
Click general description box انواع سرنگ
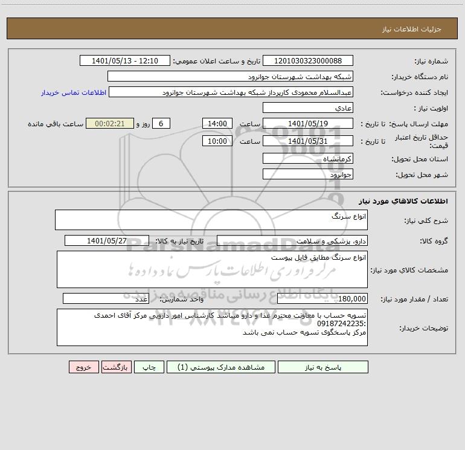click(x=211, y=220)
